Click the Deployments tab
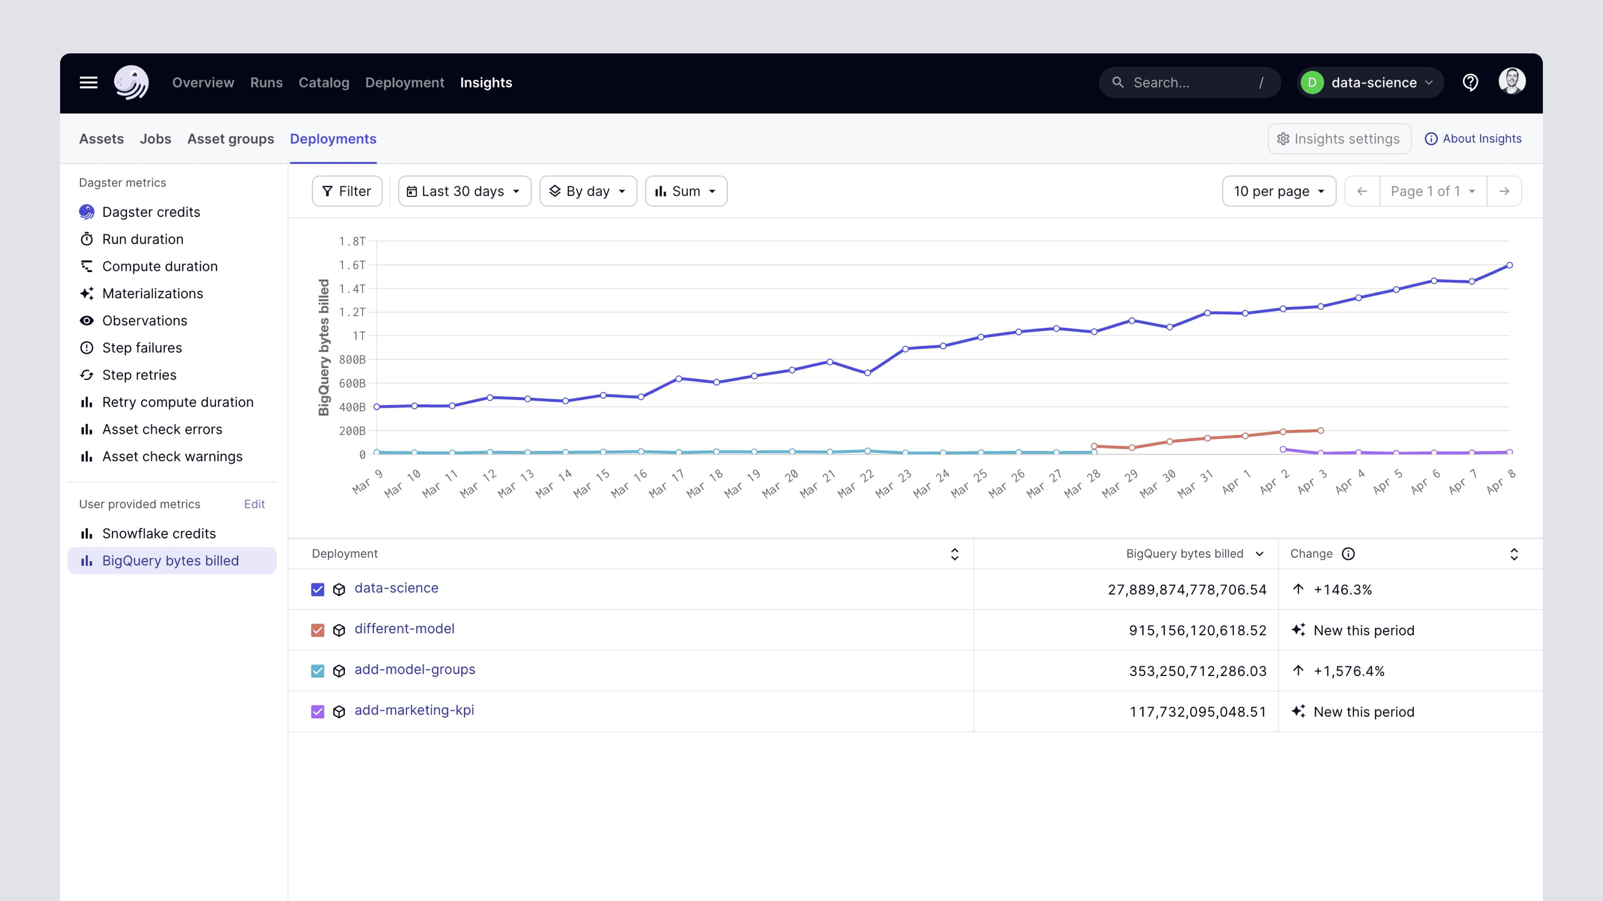Image resolution: width=1603 pixels, height=901 pixels. [x=333, y=138]
